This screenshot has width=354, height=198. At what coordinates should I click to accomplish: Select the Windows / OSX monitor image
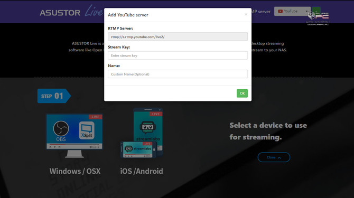(74, 136)
